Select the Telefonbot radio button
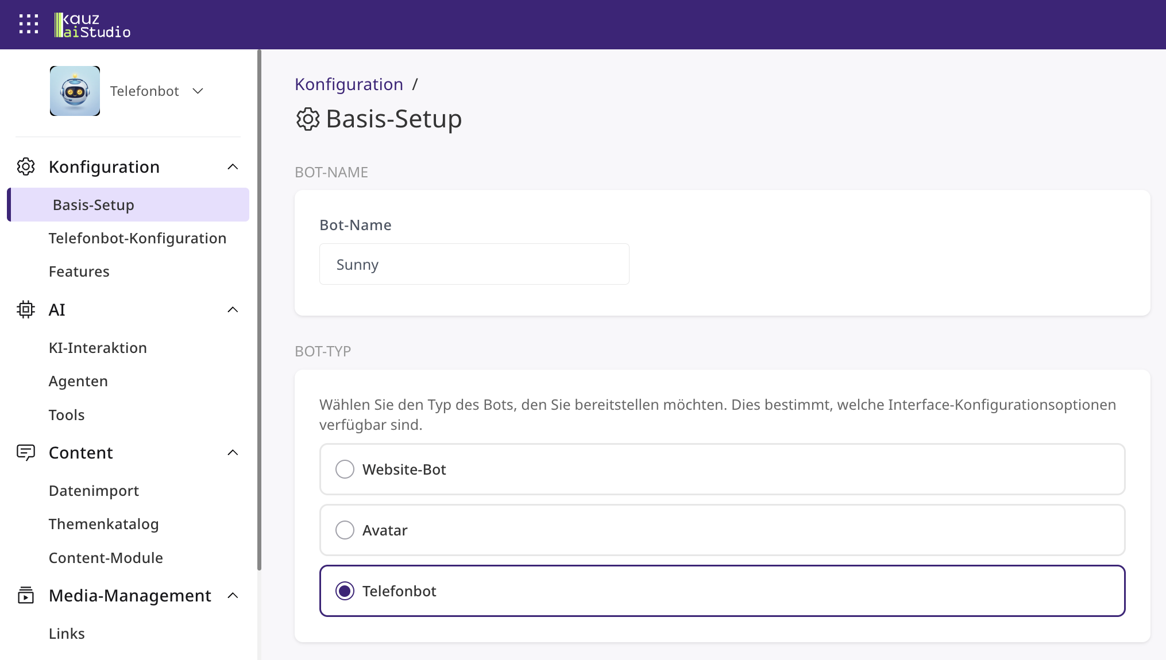Image resolution: width=1166 pixels, height=660 pixels. pos(345,591)
